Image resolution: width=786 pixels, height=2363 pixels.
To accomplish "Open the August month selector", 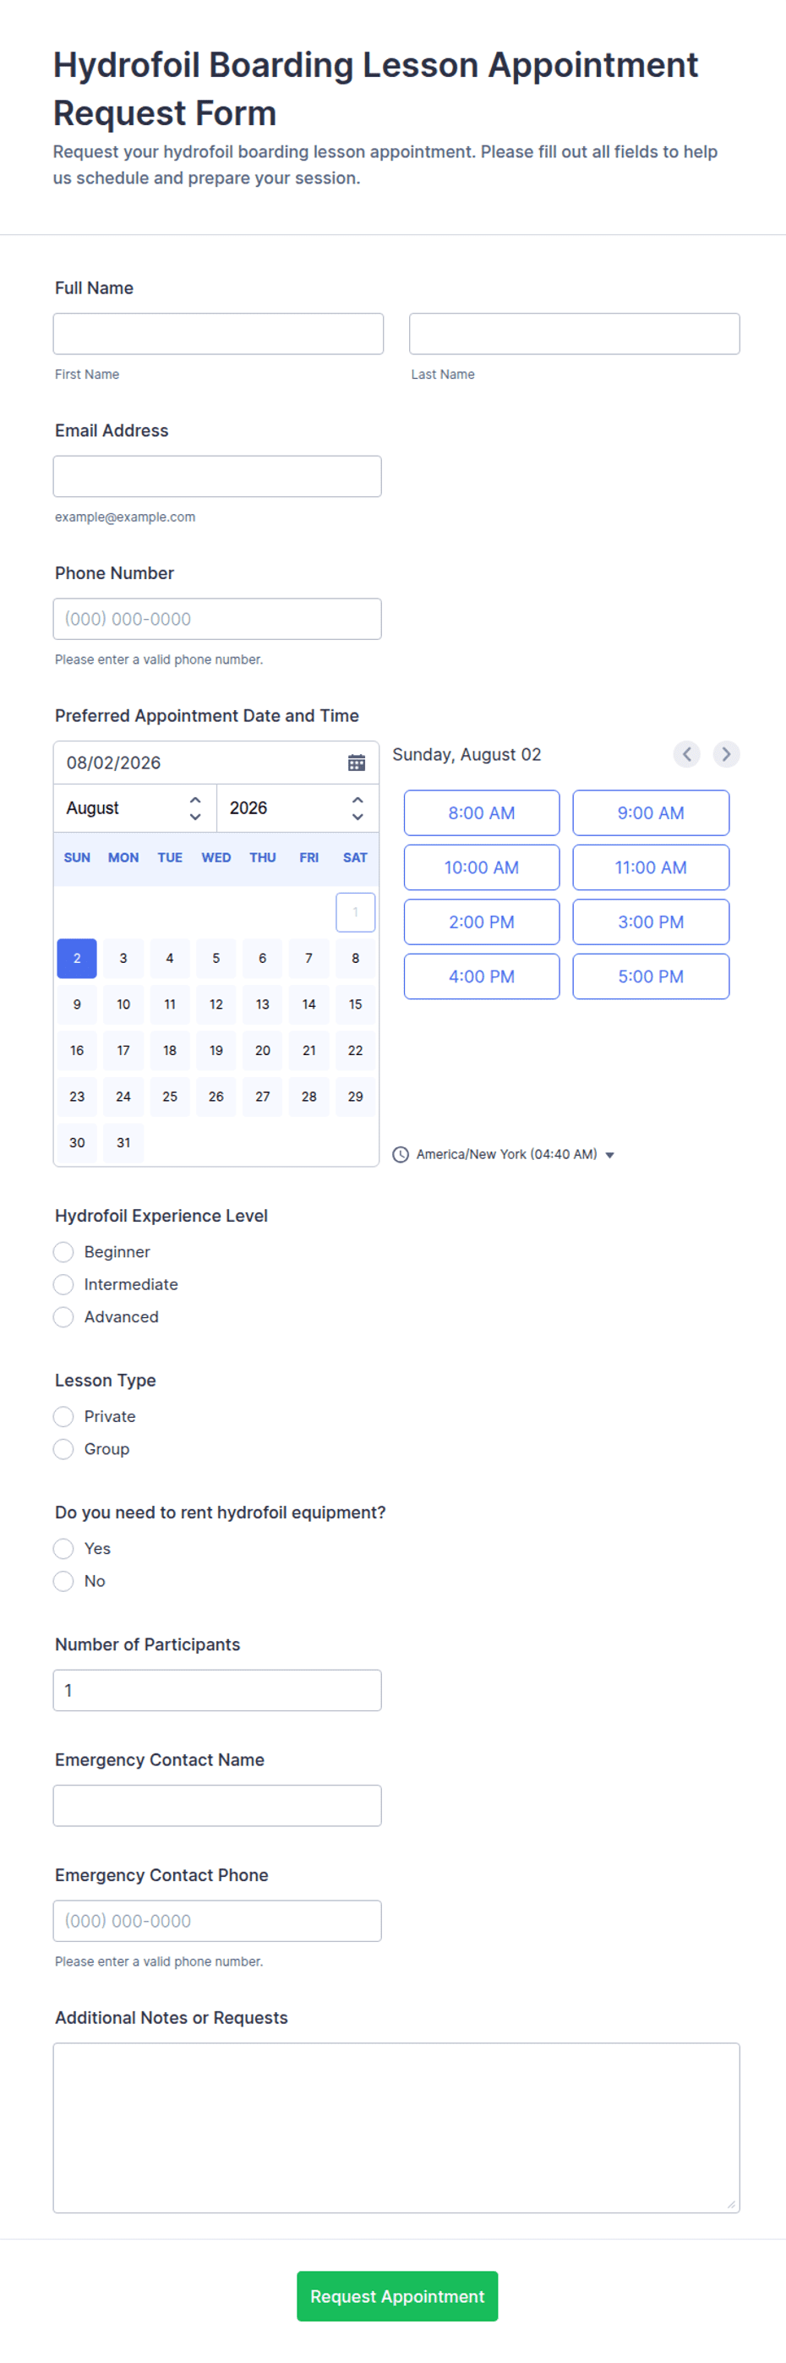I will click(x=135, y=808).
